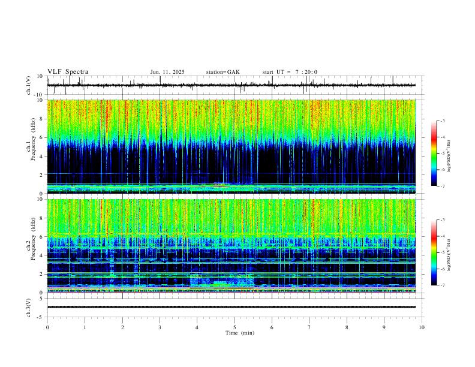Click the "station=GAK" label
This screenshot has width=475, height=367.
[223, 72]
